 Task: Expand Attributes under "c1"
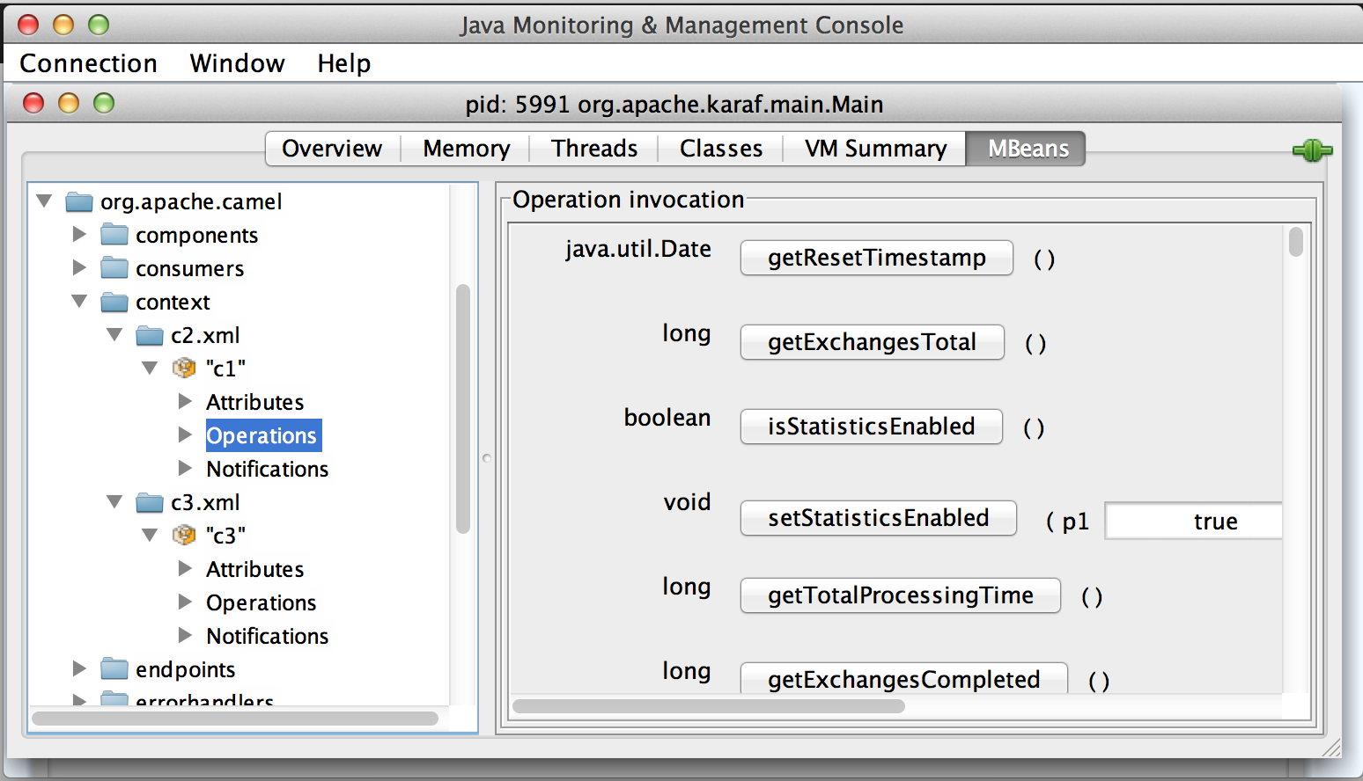(185, 401)
